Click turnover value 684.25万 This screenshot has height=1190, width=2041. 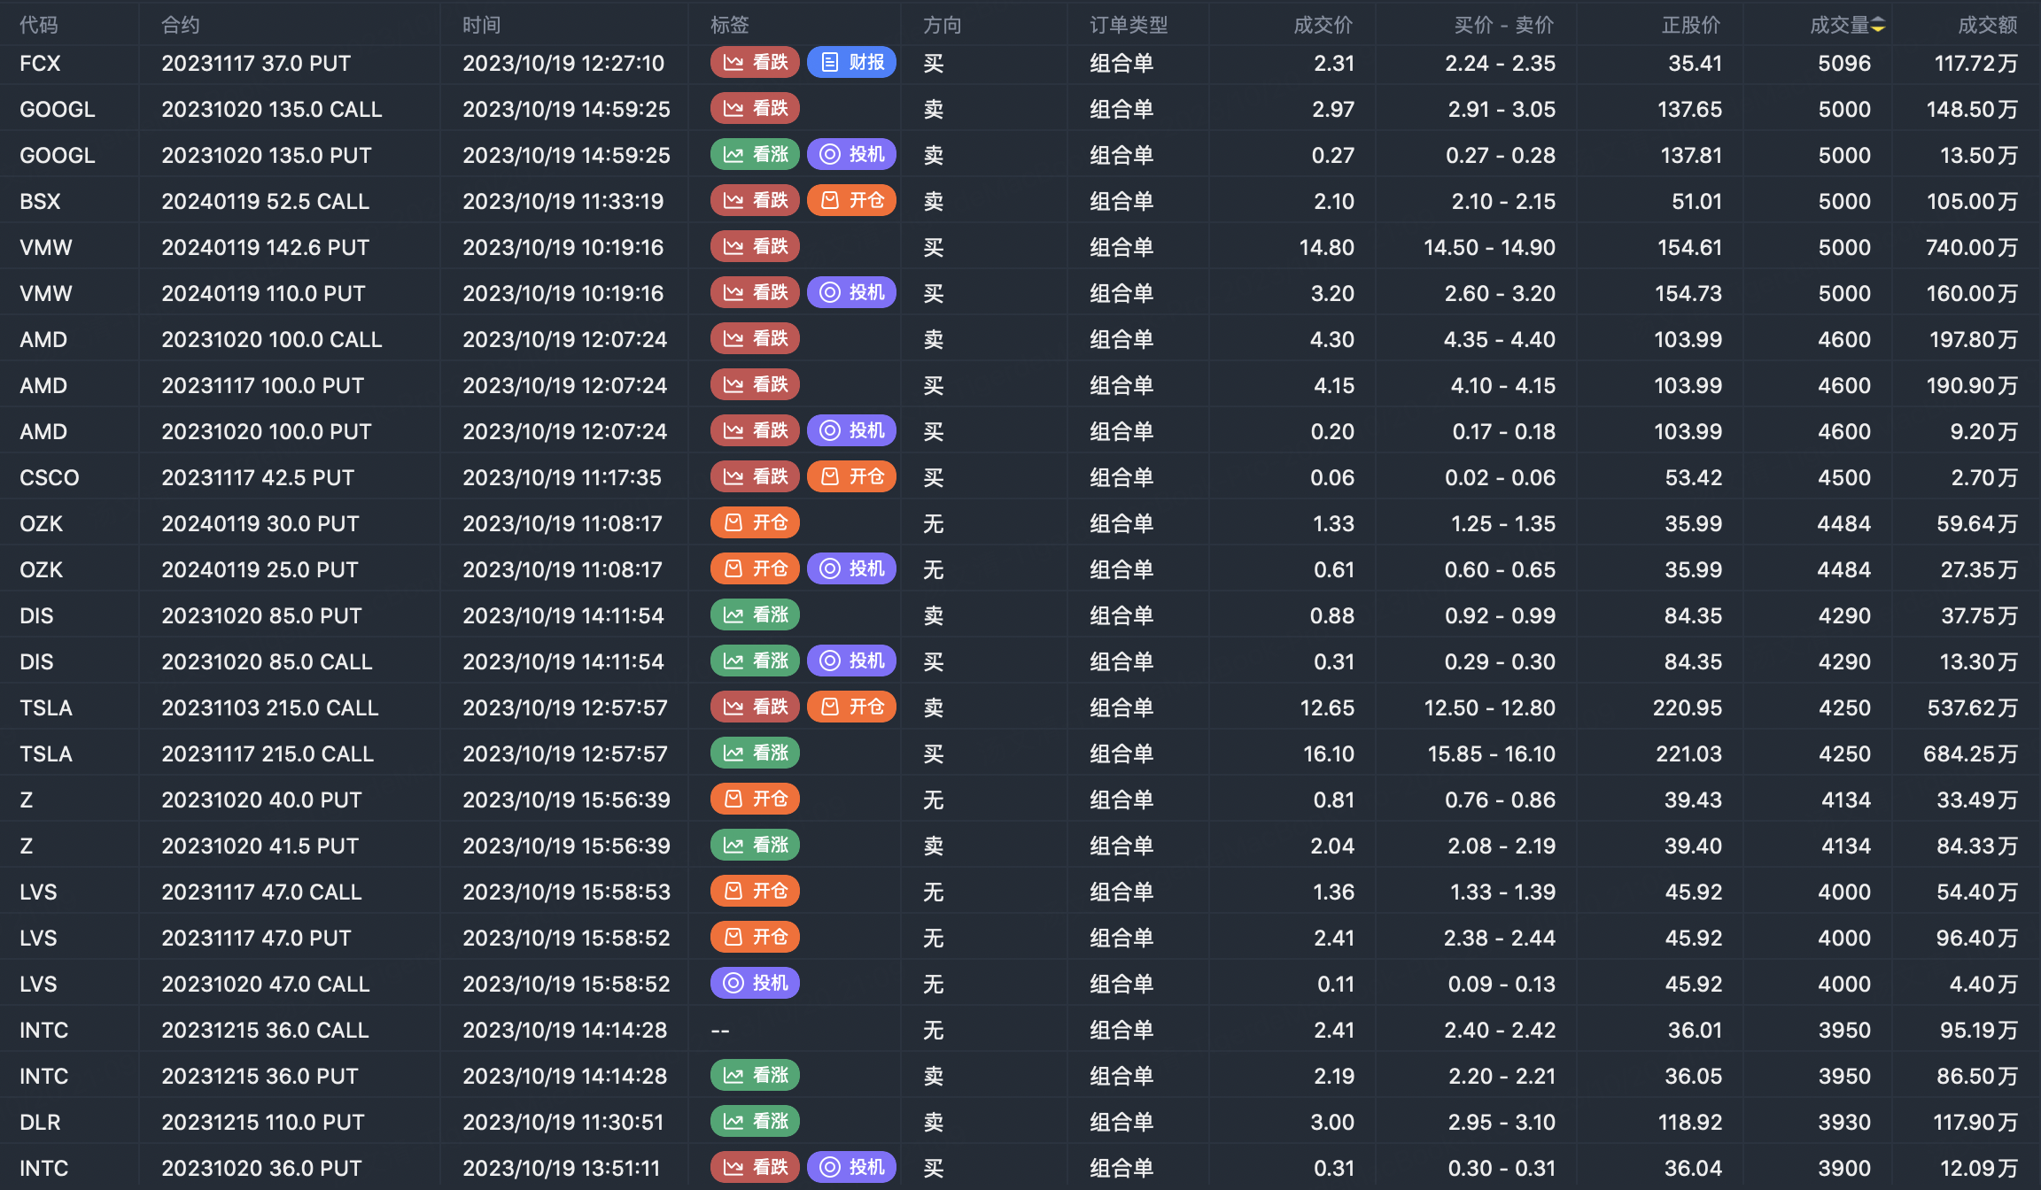click(x=1971, y=754)
